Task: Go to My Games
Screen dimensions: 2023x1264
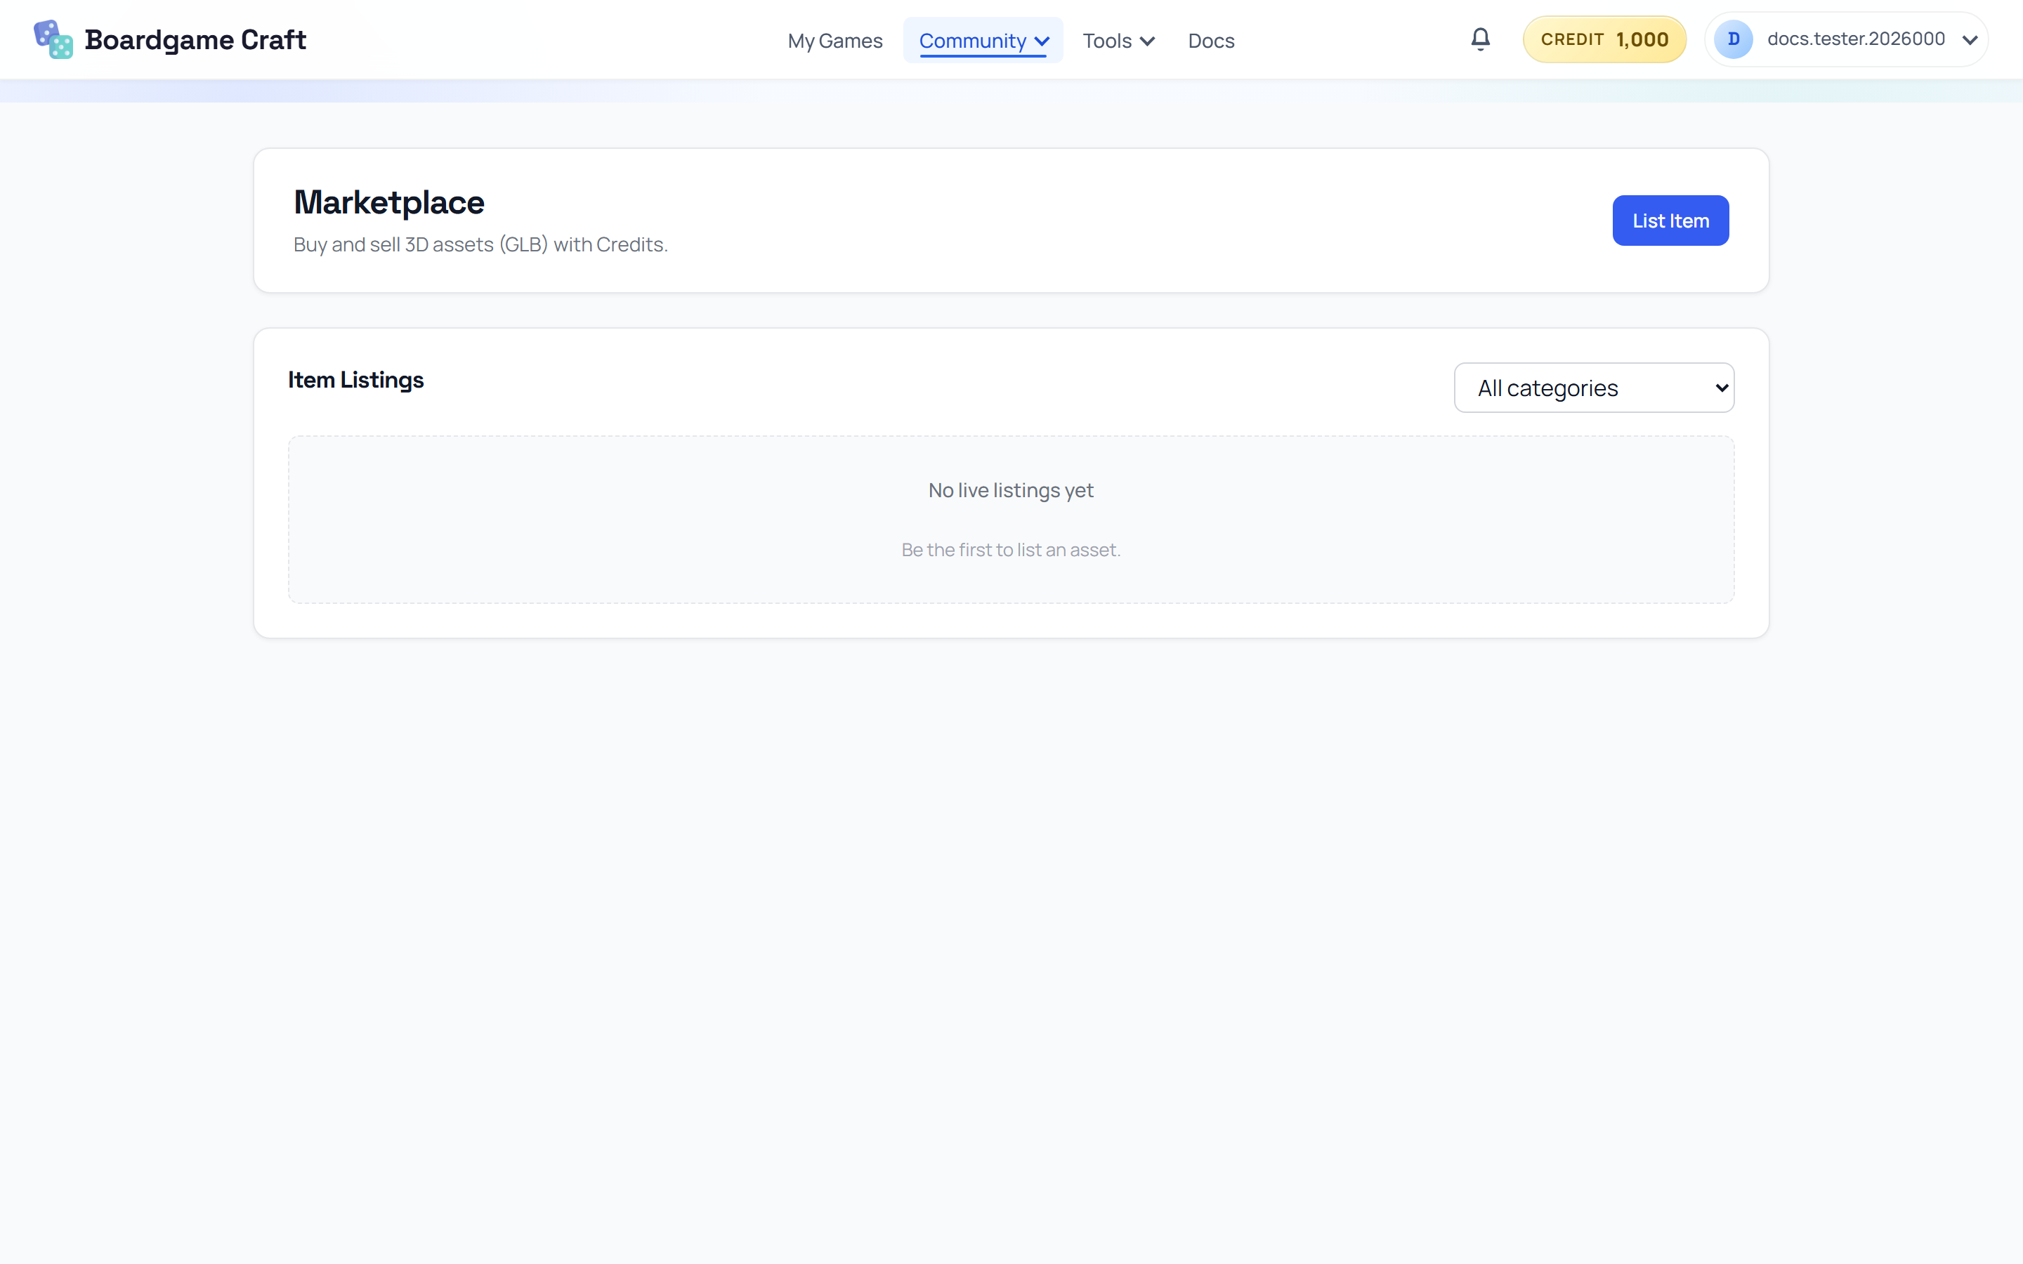Action: point(834,40)
